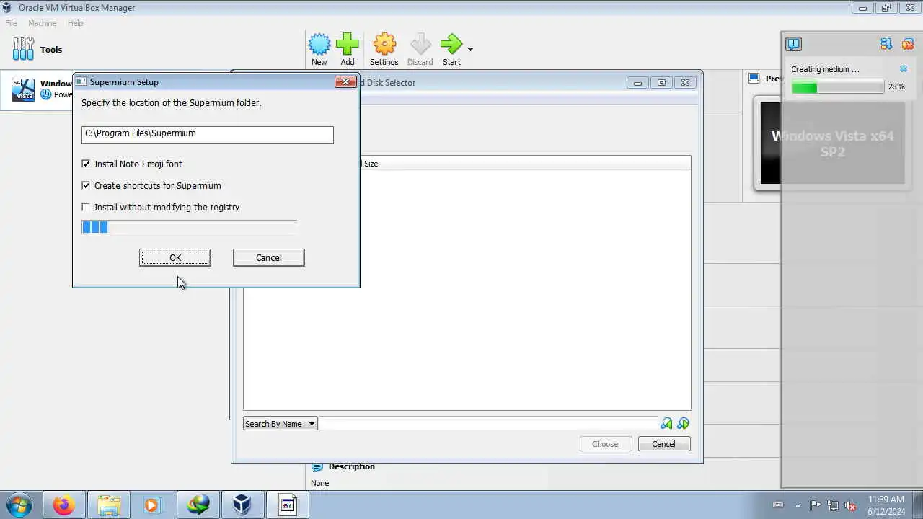This screenshot has width=923, height=519.
Task: Click the Supermium Setup installation progress bar
Action: [189, 227]
